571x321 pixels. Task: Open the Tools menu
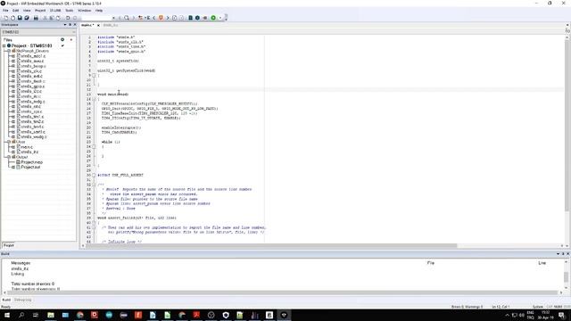(70, 11)
